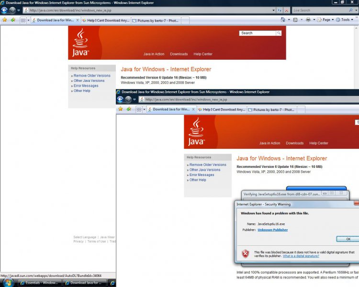Click the Print toolbar icon
Screen dimensions: 359x287
[x=308, y=20]
